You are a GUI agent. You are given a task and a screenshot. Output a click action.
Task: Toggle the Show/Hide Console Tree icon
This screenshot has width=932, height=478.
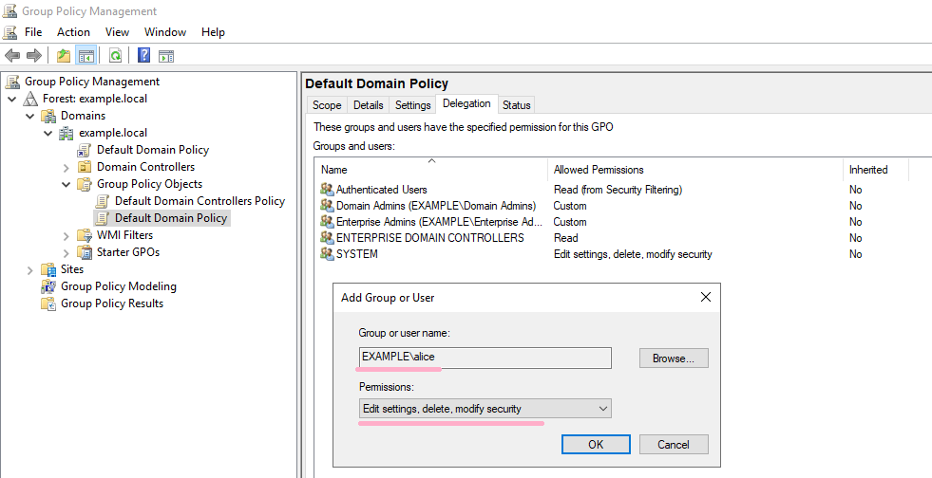[x=86, y=56]
